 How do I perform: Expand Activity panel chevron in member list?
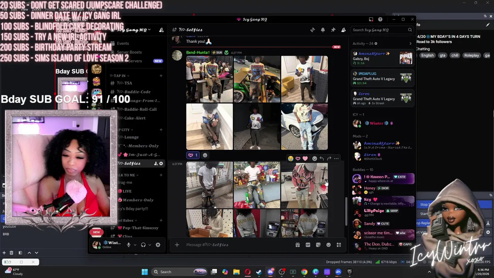(x=410, y=44)
